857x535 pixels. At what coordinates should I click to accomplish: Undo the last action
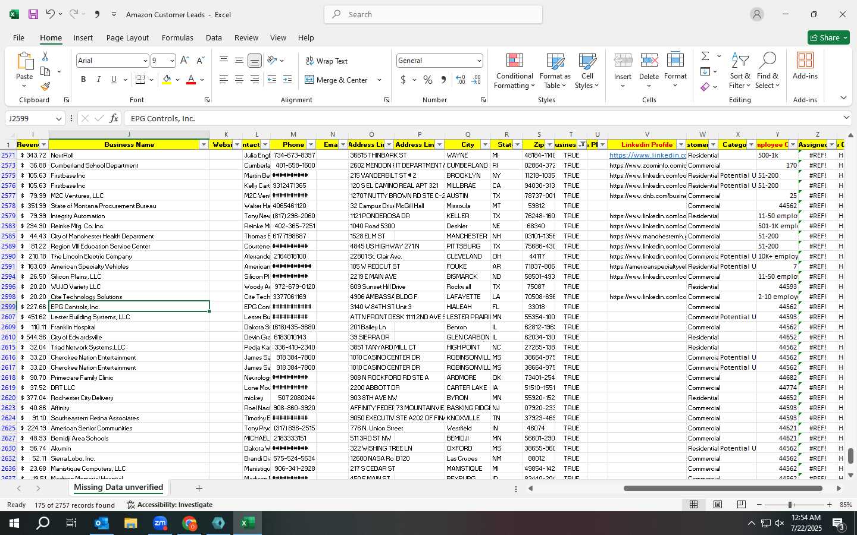pyautogui.click(x=51, y=14)
